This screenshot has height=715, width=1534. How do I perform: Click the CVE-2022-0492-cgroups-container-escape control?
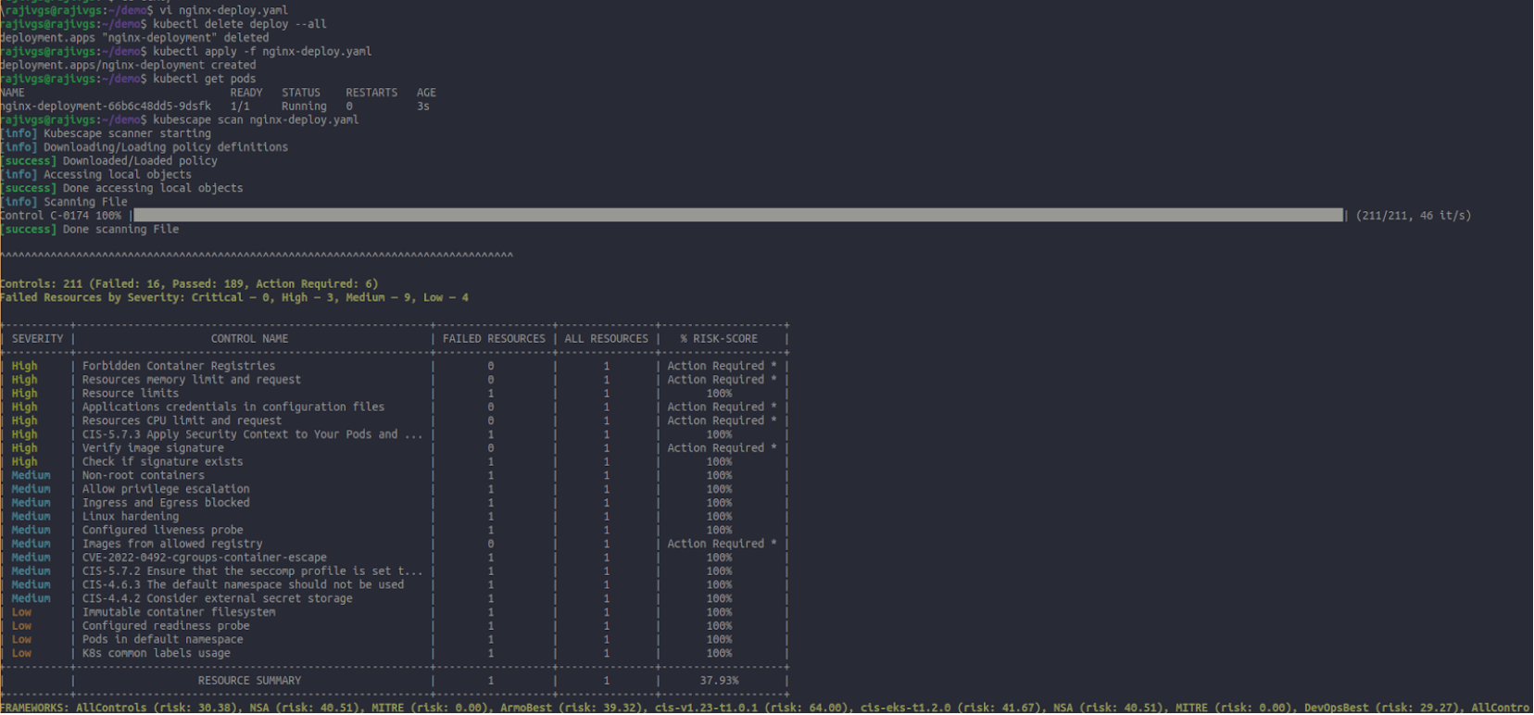click(x=204, y=558)
